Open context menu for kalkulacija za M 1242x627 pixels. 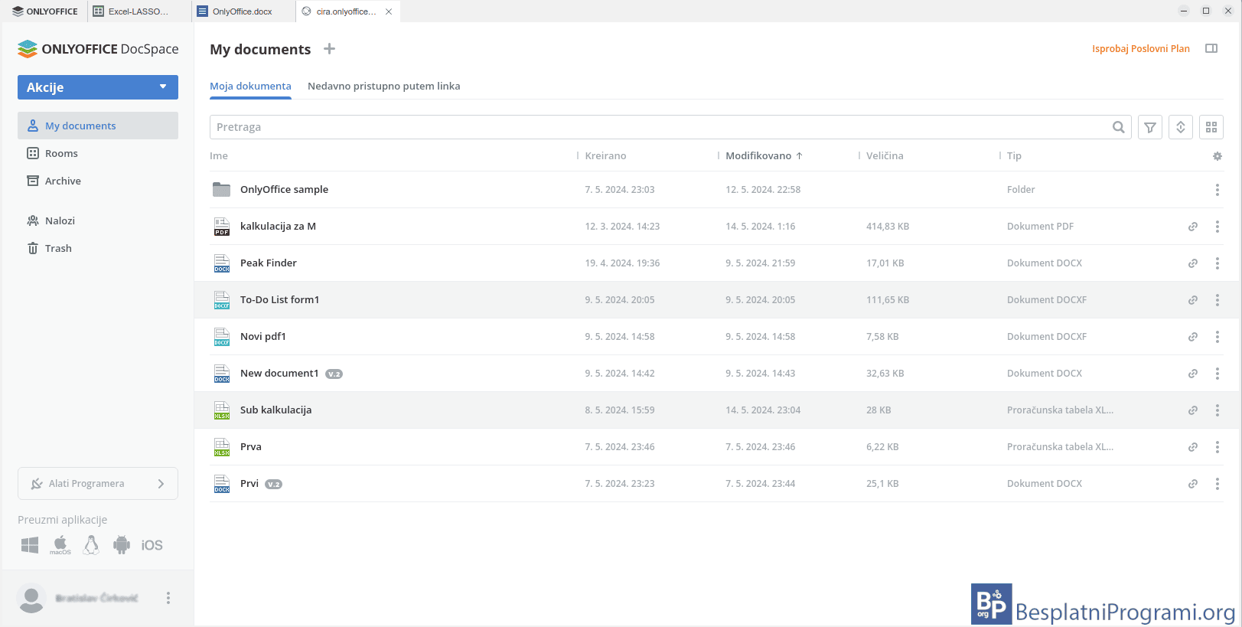pyautogui.click(x=1217, y=227)
